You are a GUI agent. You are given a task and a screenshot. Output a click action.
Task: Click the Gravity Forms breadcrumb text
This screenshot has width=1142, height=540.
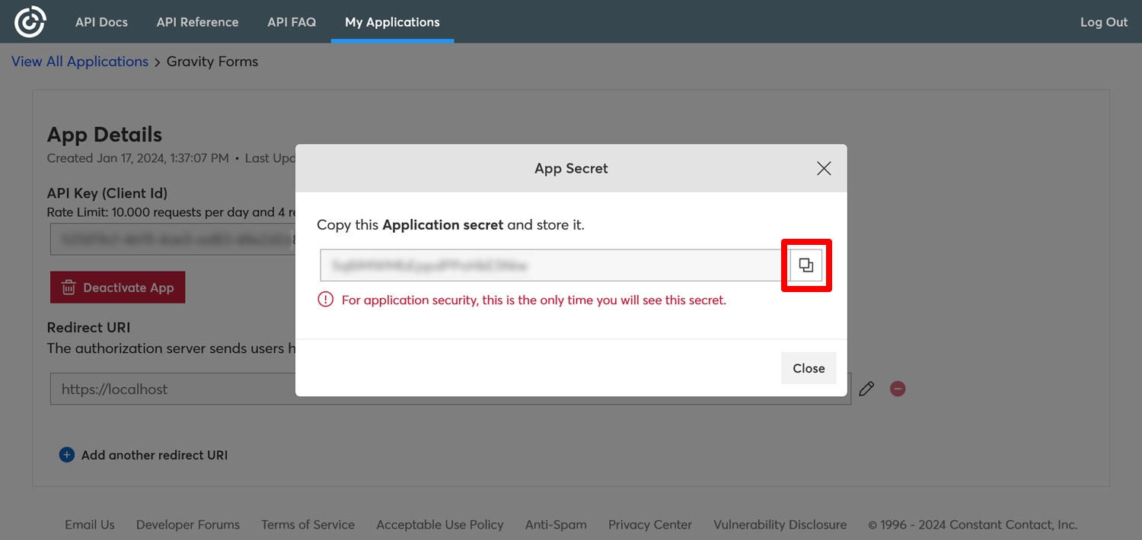(212, 62)
